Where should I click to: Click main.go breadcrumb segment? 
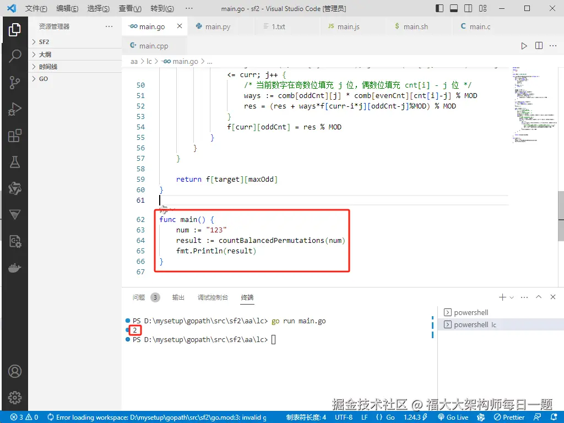tap(181, 62)
